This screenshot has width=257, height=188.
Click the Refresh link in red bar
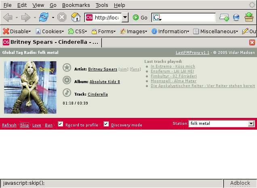[x=9, y=125]
